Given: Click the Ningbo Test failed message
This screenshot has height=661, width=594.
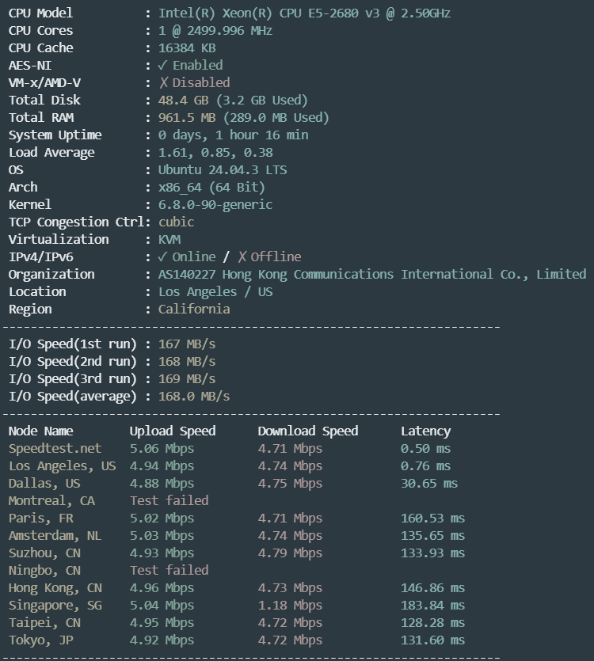Looking at the screenshot, I should point(169,571).
